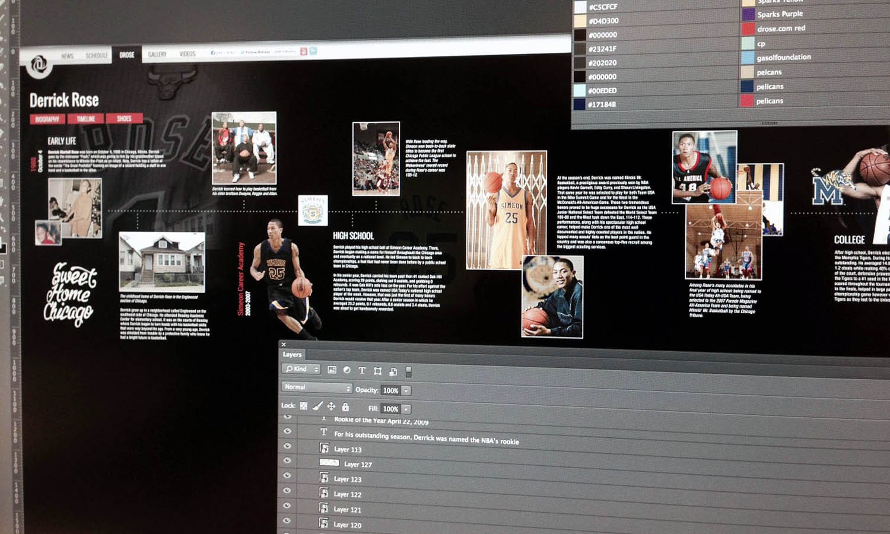
Task: Select the Layers panel tab
Action: pos(292,354)
